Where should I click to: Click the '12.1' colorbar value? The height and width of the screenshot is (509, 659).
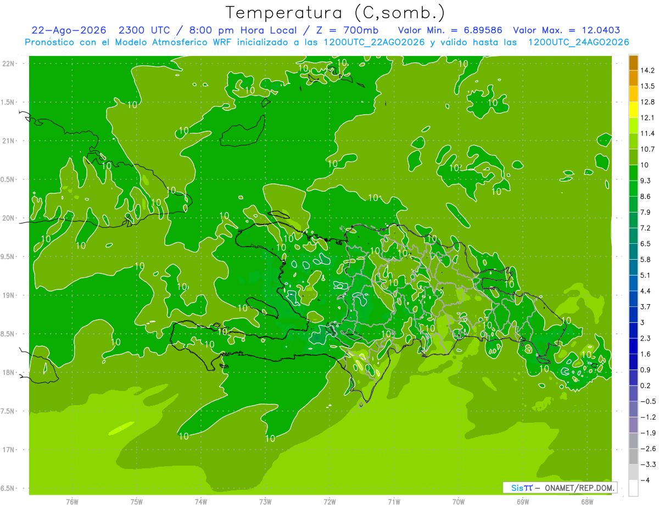point(647,118)
